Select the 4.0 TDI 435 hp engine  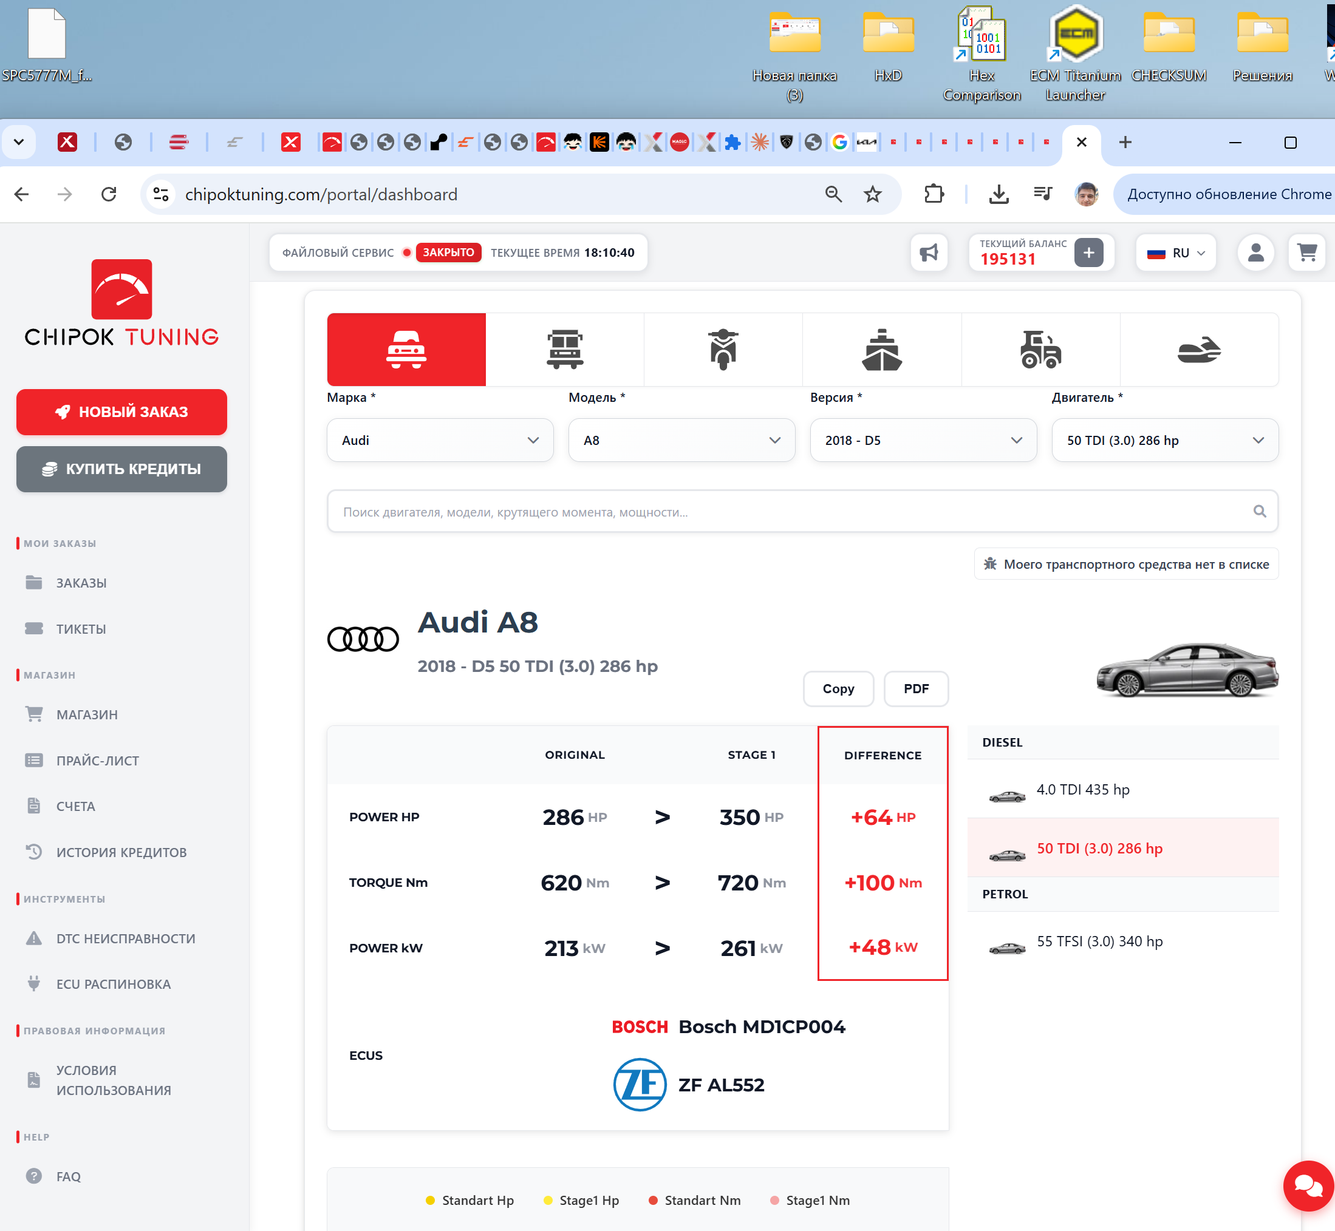pos(1123,789)
